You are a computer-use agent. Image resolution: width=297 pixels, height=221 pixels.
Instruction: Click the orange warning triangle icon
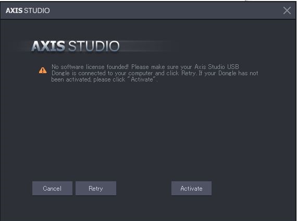tap(43, 70)
